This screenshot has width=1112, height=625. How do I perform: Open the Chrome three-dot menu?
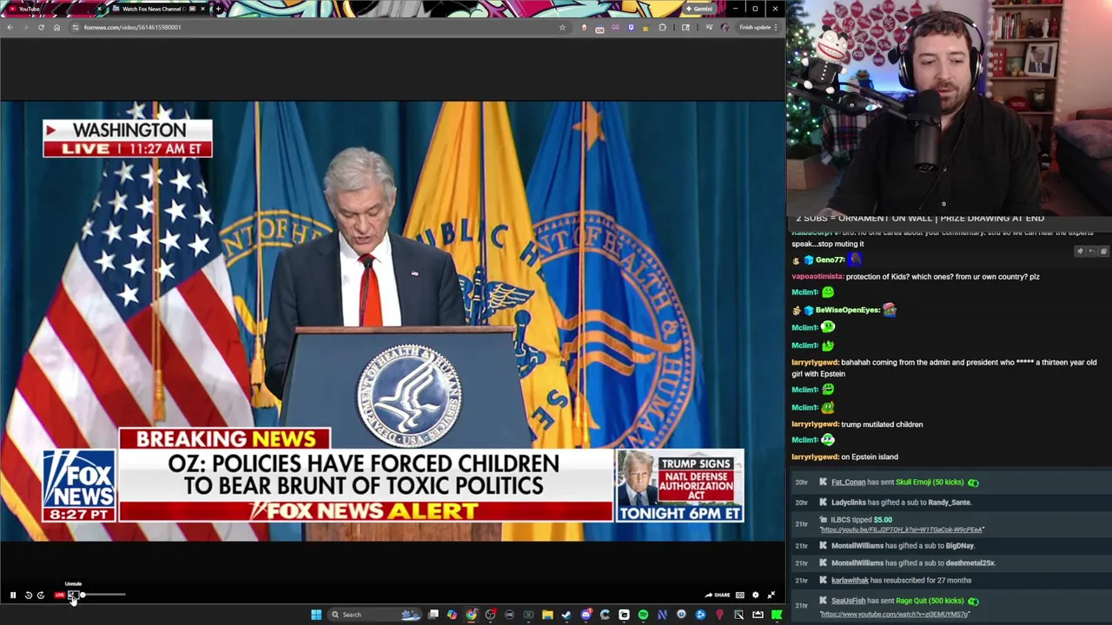[776, 27]
